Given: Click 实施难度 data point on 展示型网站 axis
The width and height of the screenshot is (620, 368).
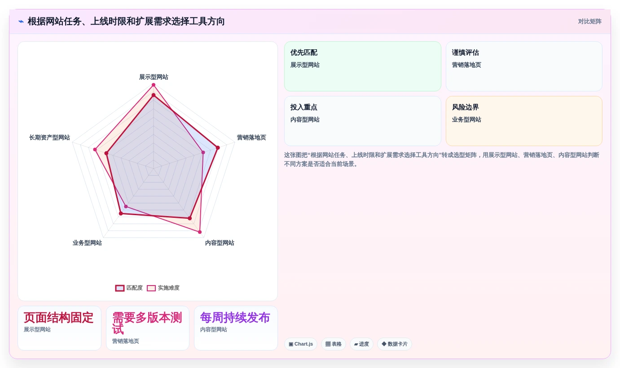Looking at the screenshot, I should [154, 85].
